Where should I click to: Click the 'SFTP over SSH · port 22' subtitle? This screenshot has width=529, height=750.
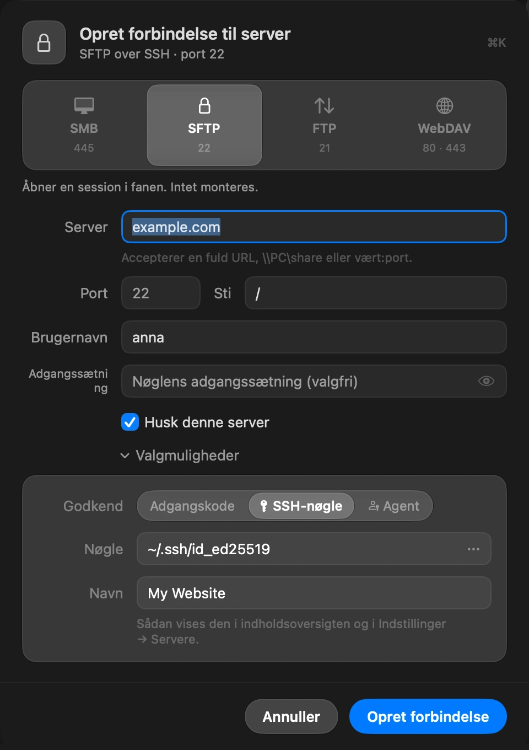(152, 54)
